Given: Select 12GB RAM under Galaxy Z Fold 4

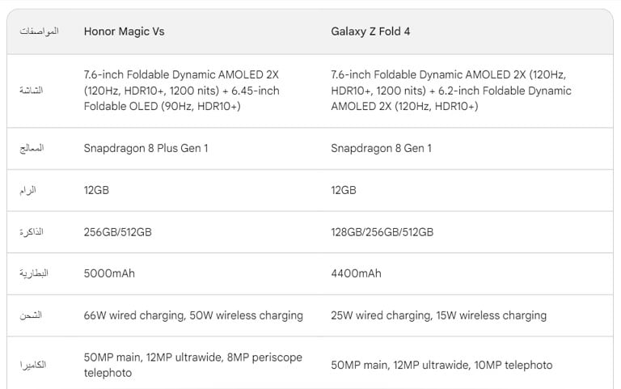Looking at the screenshot, I should (x=344, y=191).
